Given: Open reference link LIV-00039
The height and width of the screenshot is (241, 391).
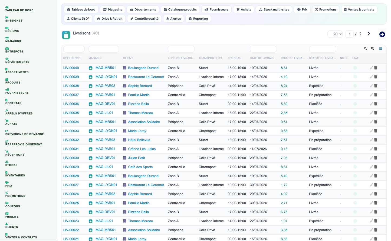Looking at the screenshot, I should pyautogui.click(x=71, y=77).
